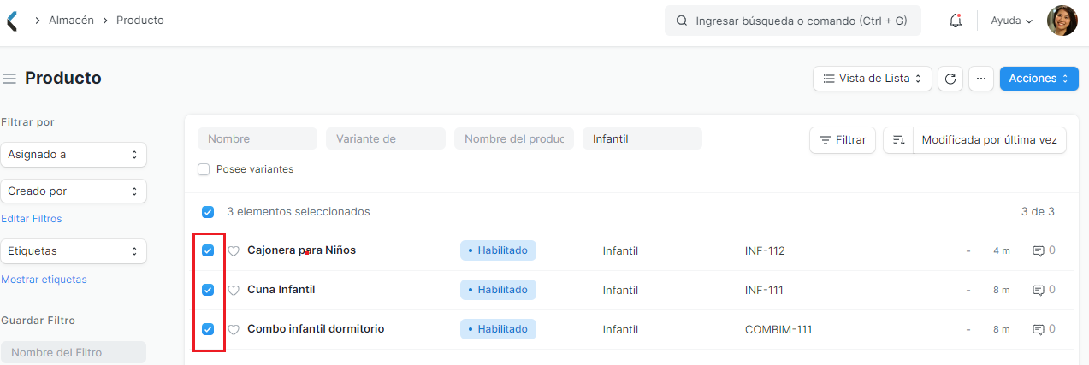Click Habilitado status of Cuna Infantil
The image size is (1089, 365).
click(x=498, y=290)
